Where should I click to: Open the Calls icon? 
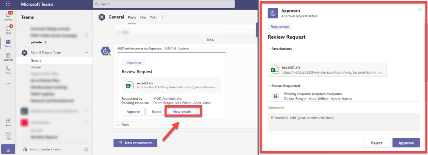click(x=8, y=70)
